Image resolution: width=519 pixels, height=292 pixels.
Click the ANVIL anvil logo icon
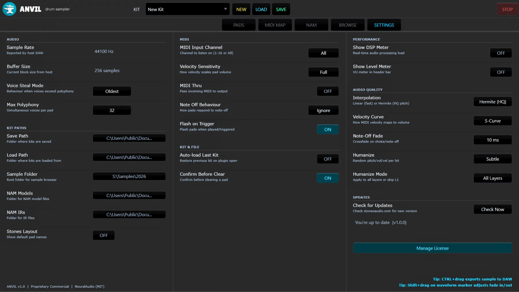coord(9,9)
